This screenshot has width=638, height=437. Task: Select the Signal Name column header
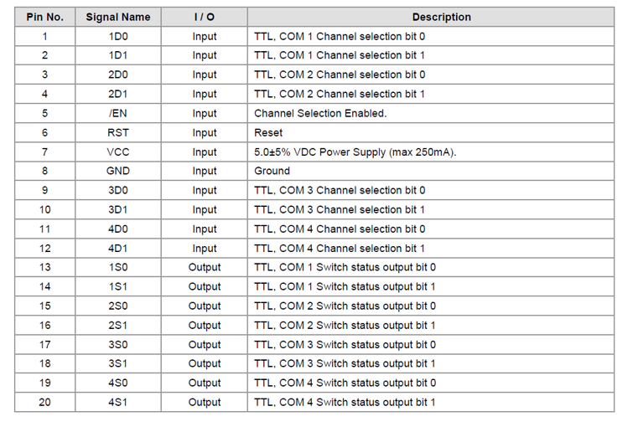pyautogui.click(x=118, y=17)
